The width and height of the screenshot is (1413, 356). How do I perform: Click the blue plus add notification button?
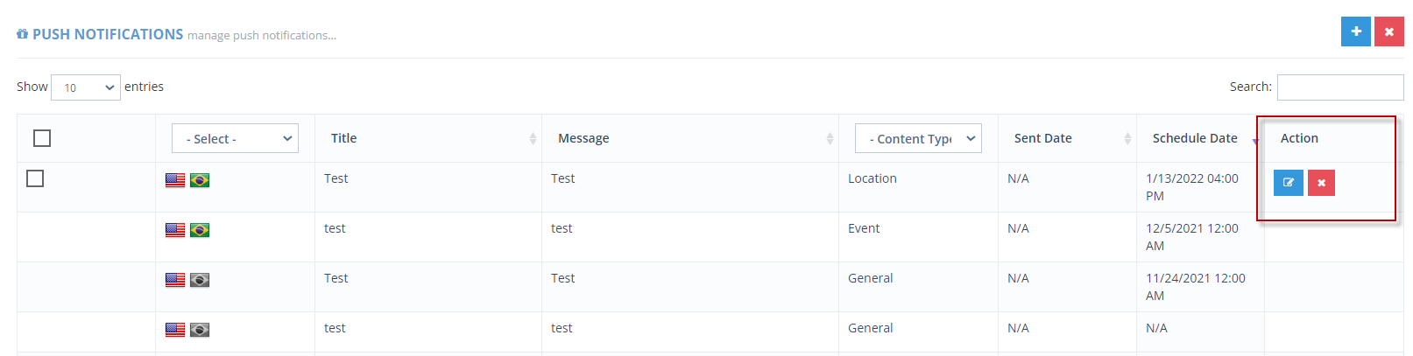(1355, 31)
